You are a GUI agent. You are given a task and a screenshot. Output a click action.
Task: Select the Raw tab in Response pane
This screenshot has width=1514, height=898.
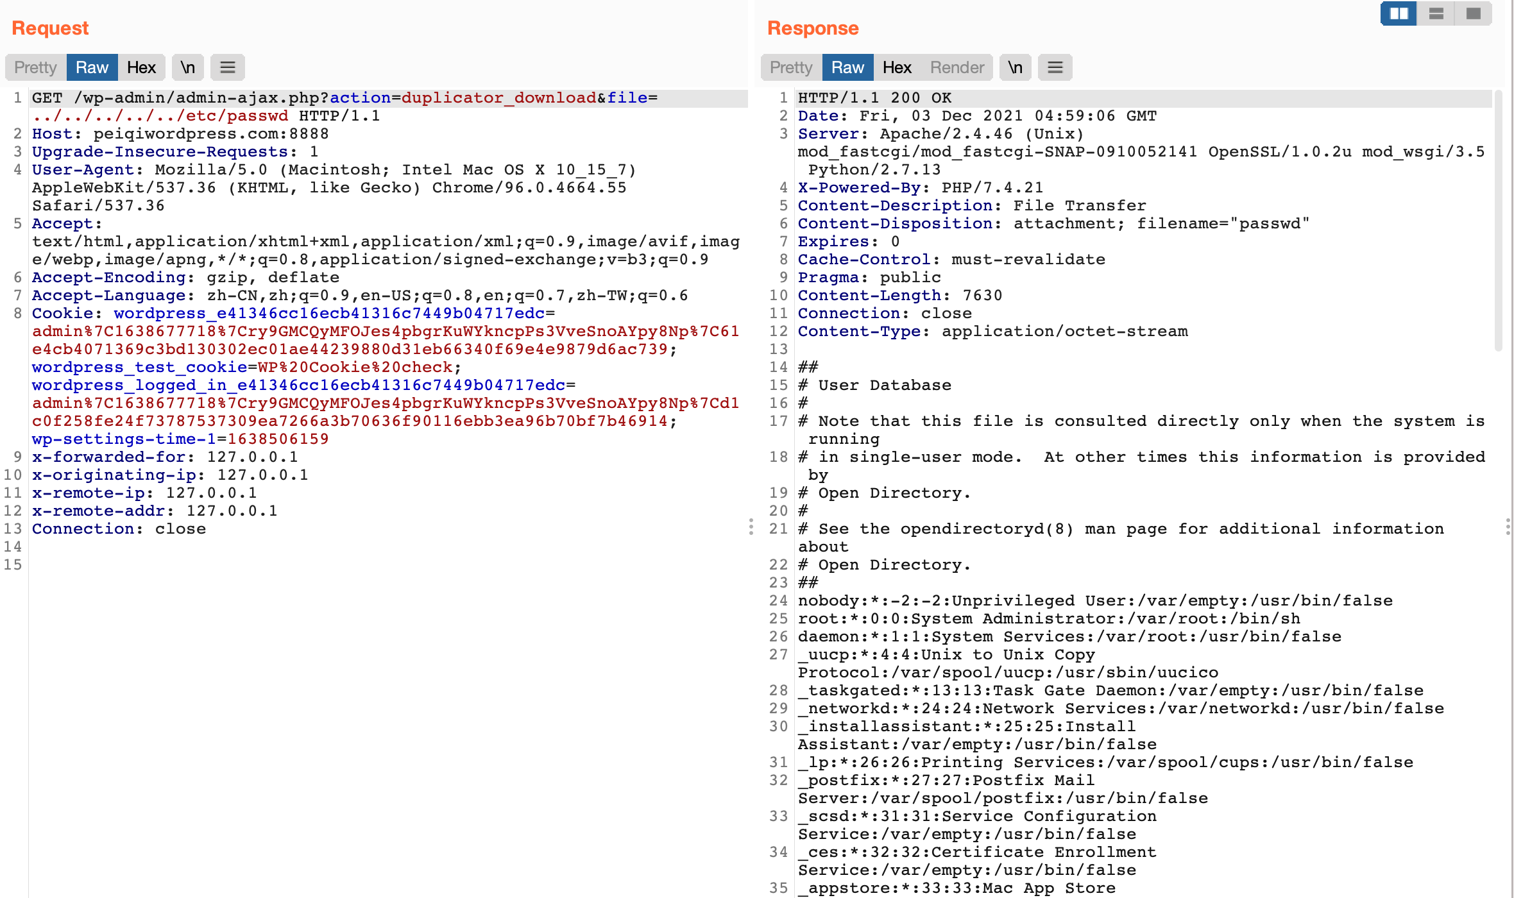(x=847, y=67)
